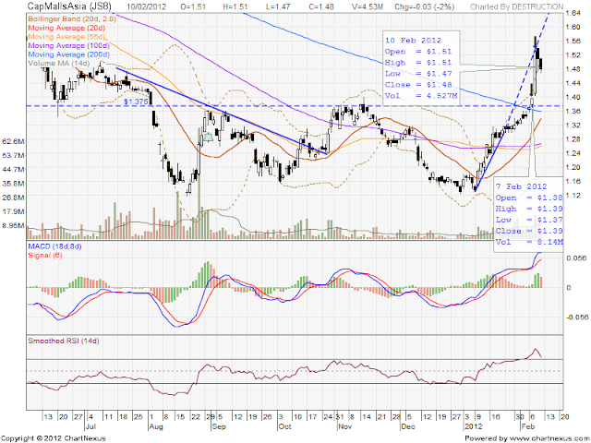Click the Jul month label on the time axis
Viewport: 591px width, 443px height.
[90, 426]
